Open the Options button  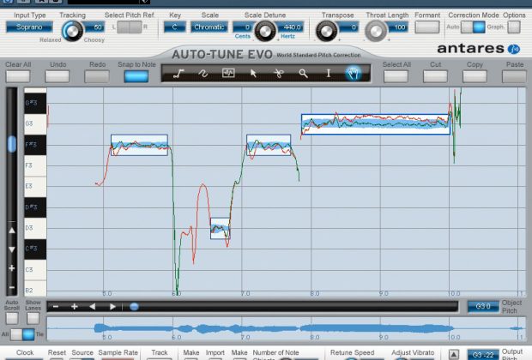click(514, 27)
